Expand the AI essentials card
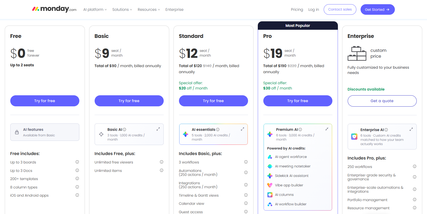This screenshot has height=214, width=427. (x=242, y=129)
